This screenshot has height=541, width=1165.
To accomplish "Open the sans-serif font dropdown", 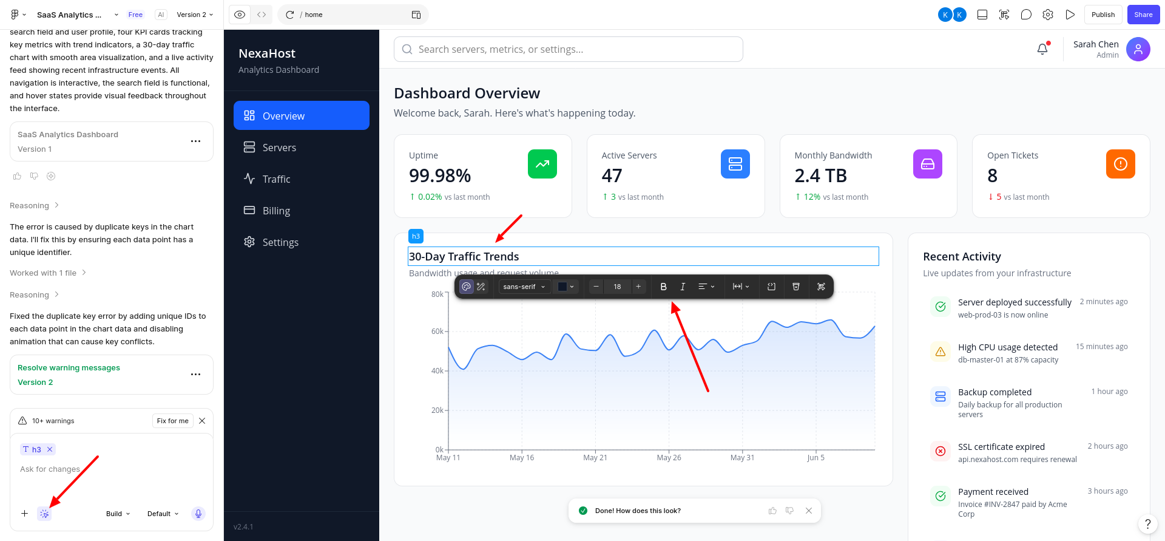I will [524, 287].
